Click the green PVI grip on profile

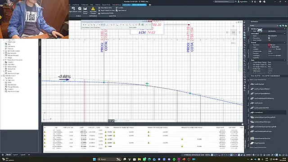coord(147,84)
